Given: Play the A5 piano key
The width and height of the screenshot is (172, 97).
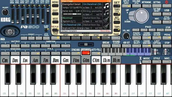Looking at the screenshot, I should (x=47, y=81).
